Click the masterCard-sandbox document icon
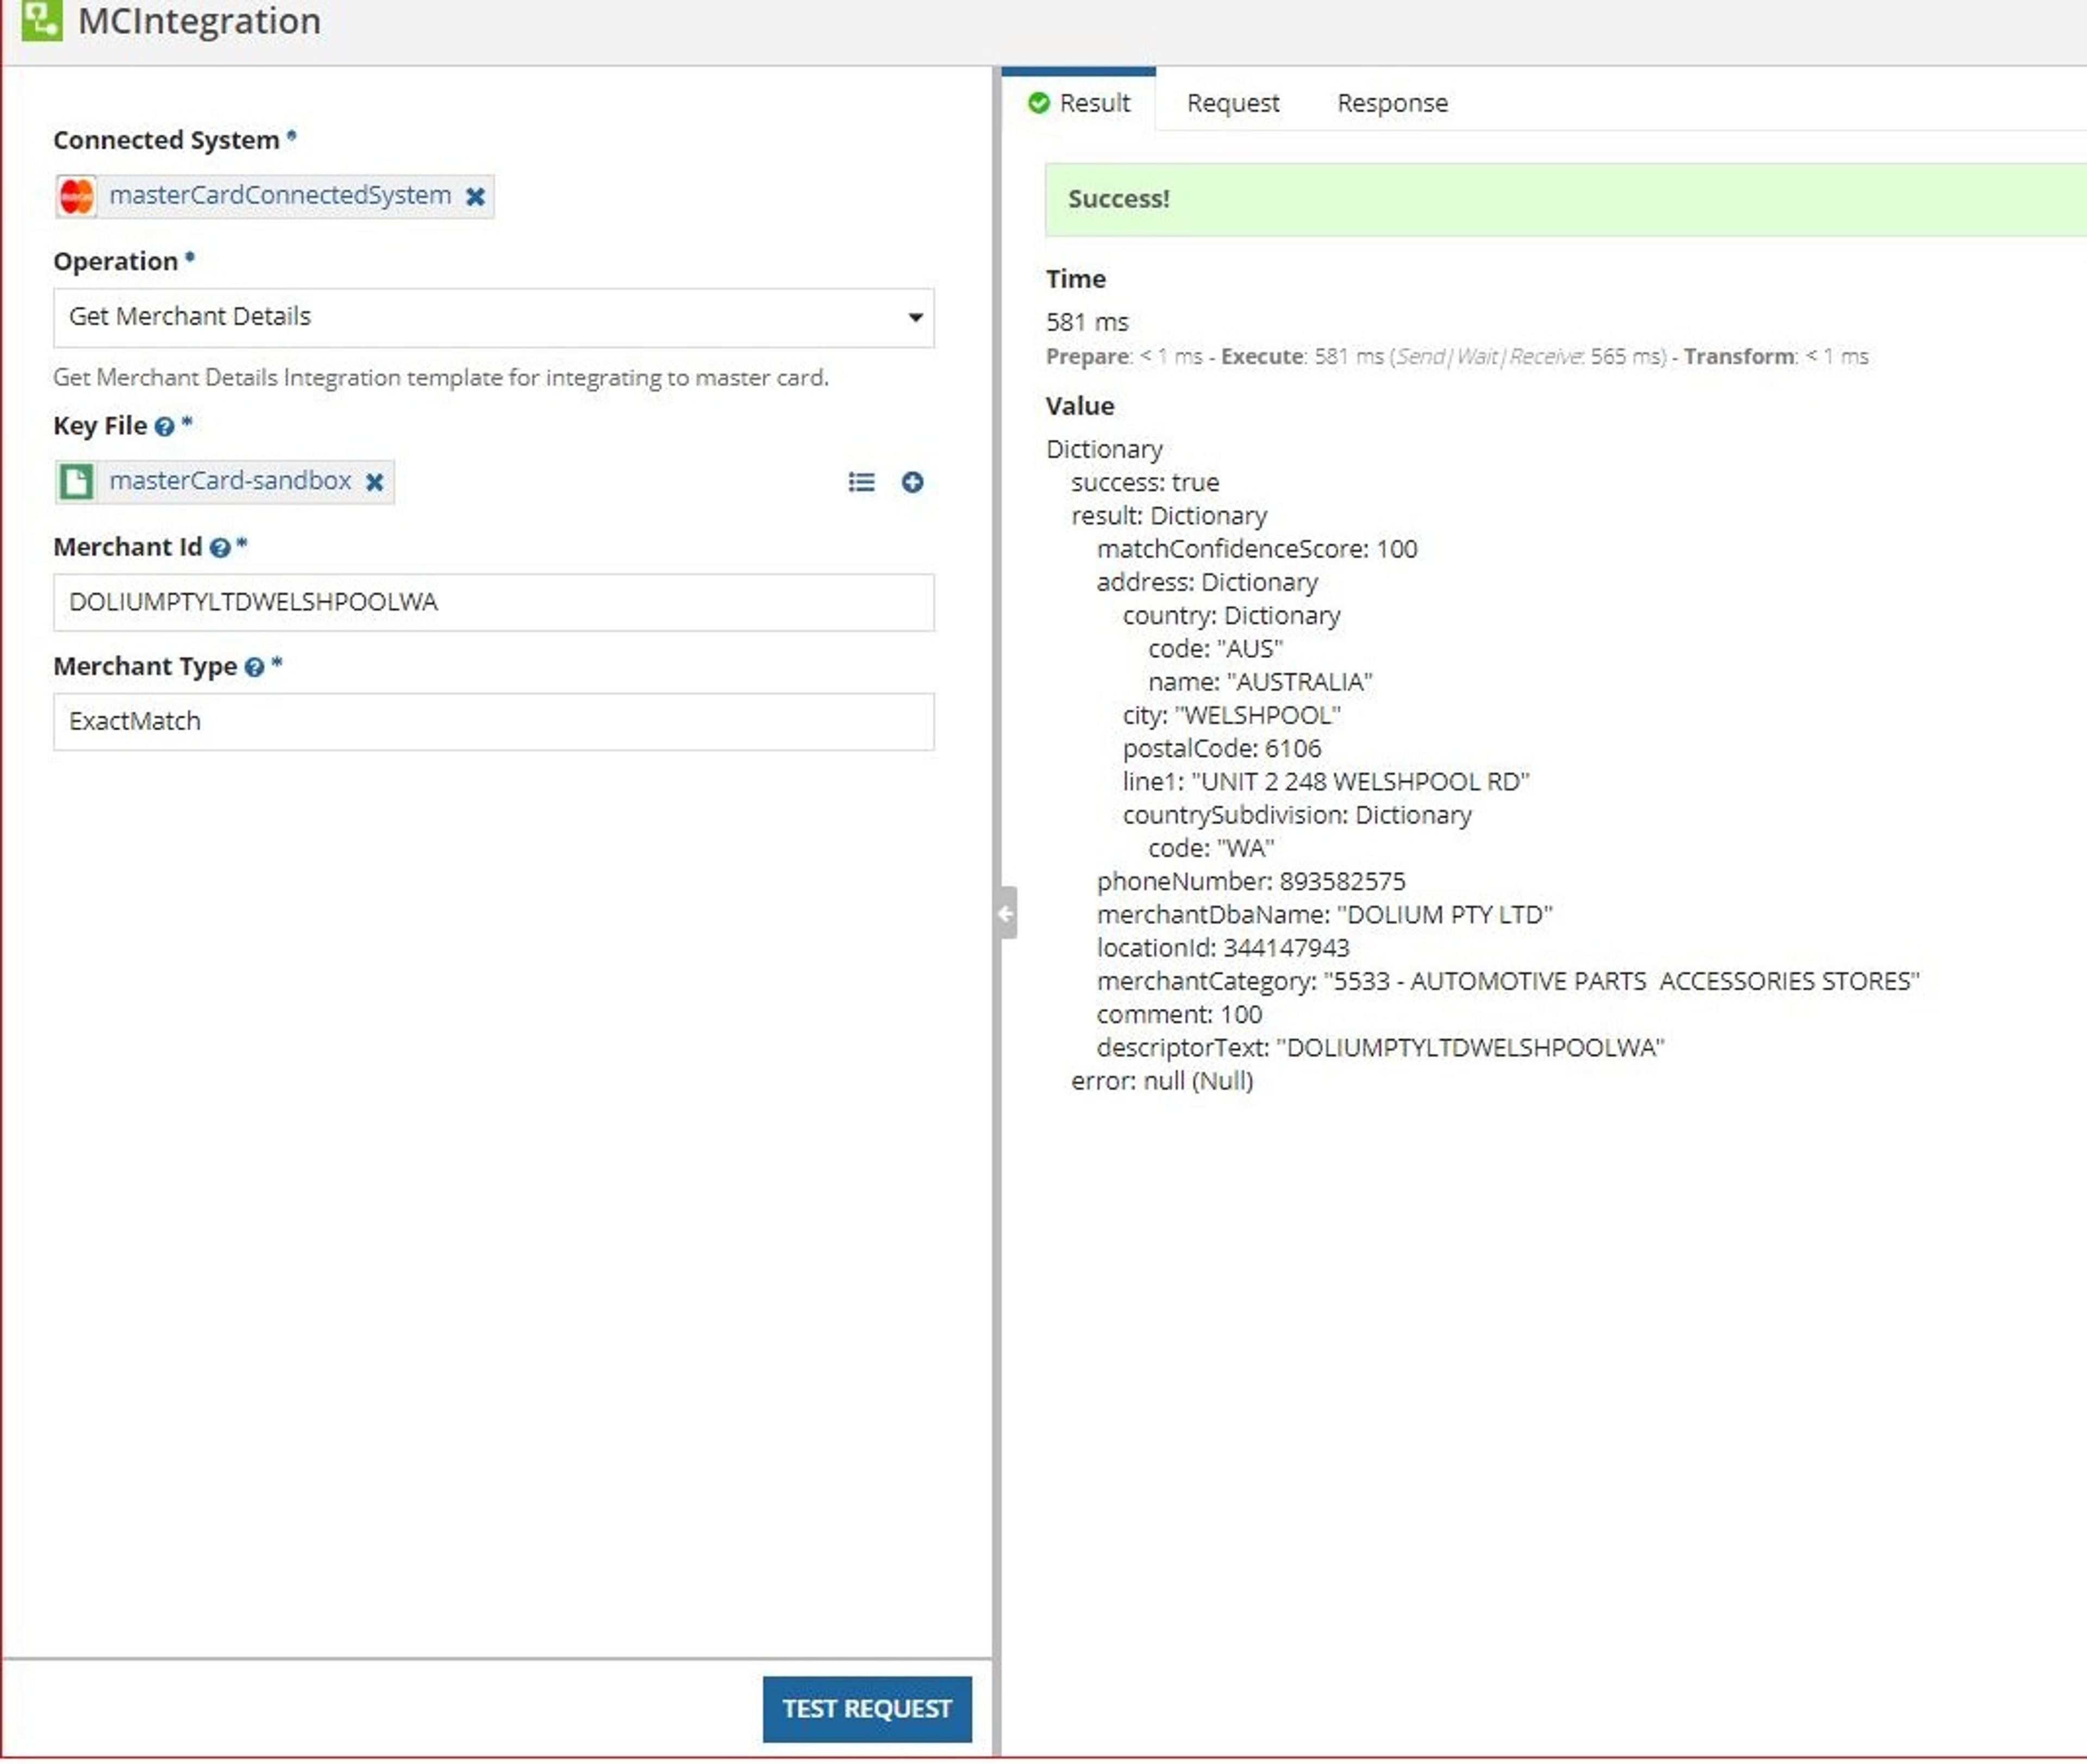 click(x=77, y=482)
